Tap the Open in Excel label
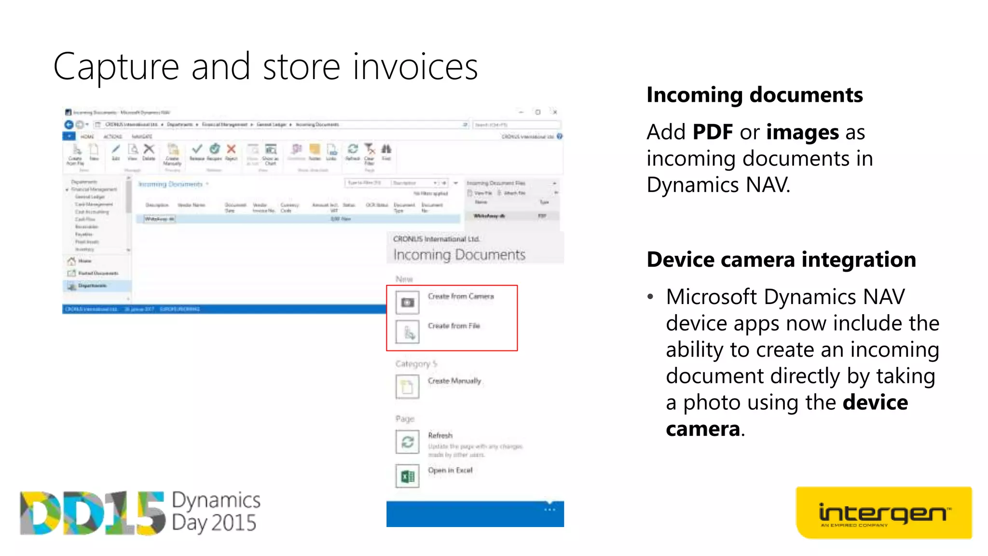The height and width of the screenshot is (556, 988). coord(450,470)
